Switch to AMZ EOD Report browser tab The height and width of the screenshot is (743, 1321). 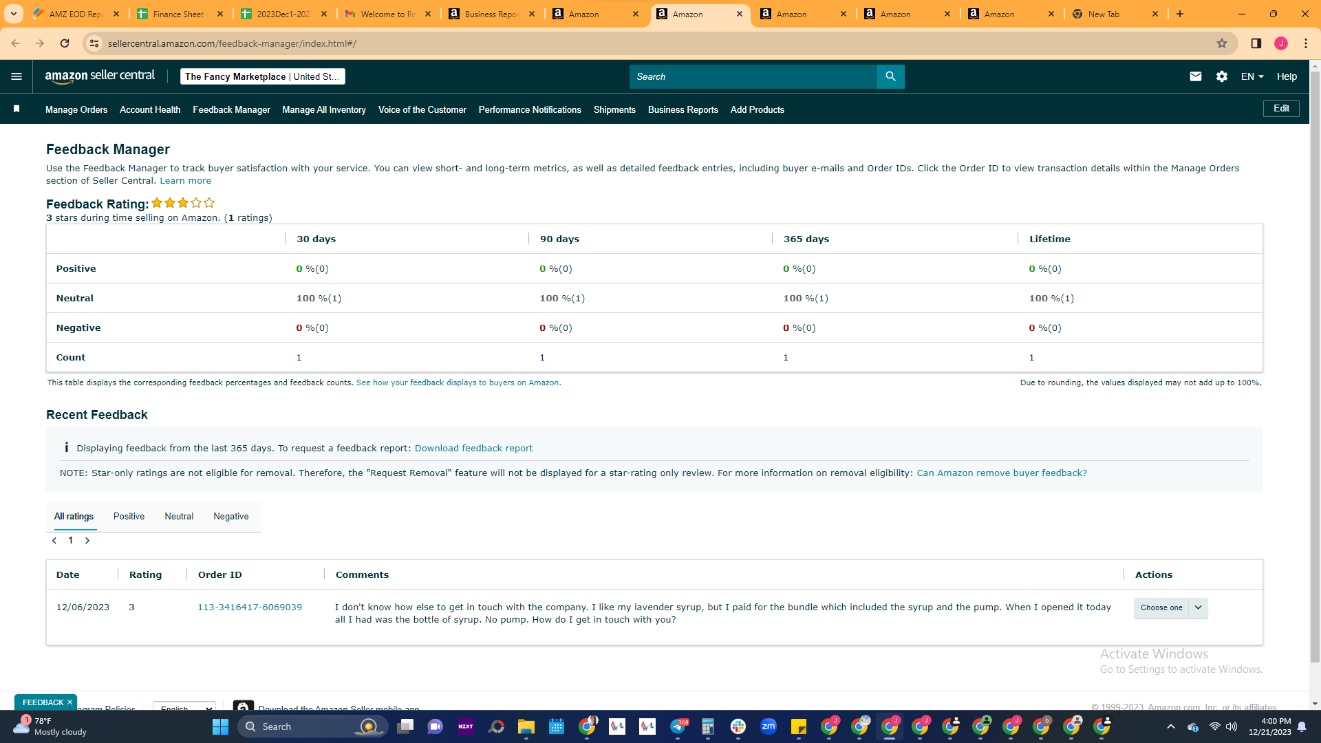[76, 14]
